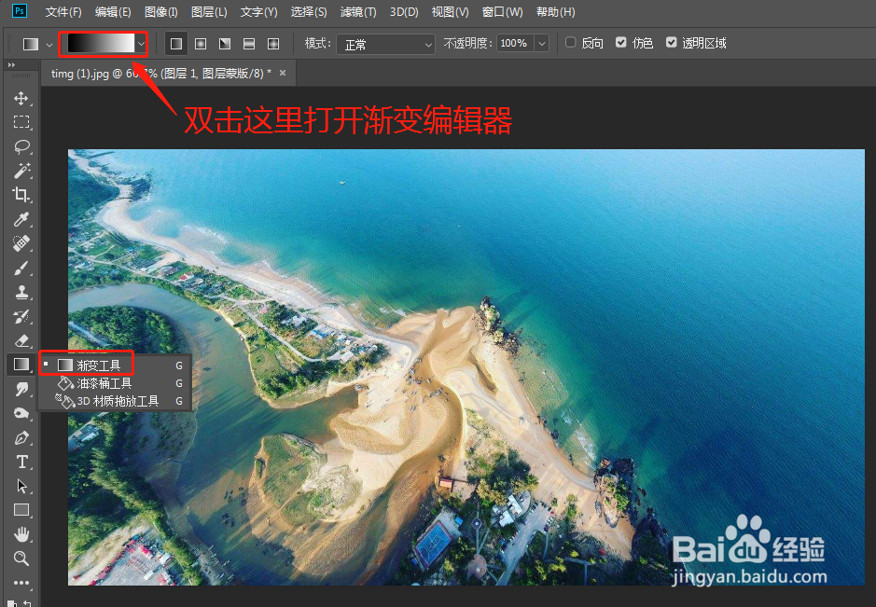Select the Lasso tool

click(22, 146)
